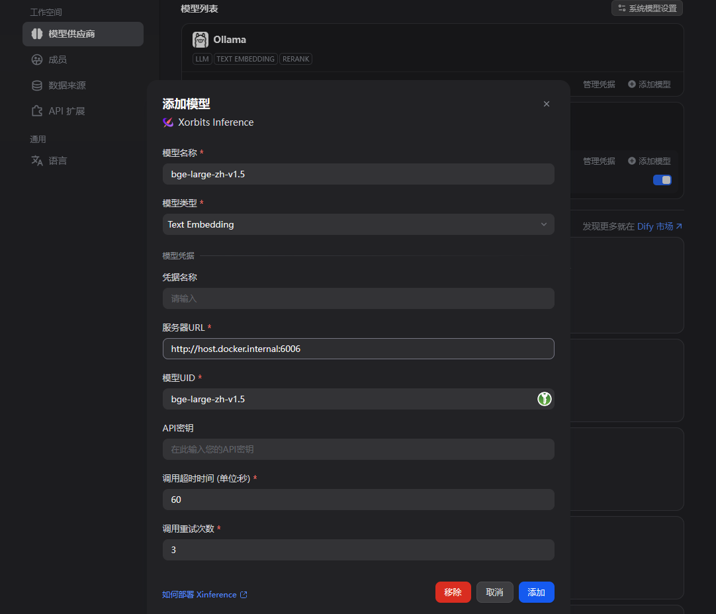Viewport: 716px width, 614px height.
Task: Open API 扩展 sidebar item
Action: point(67,111)
